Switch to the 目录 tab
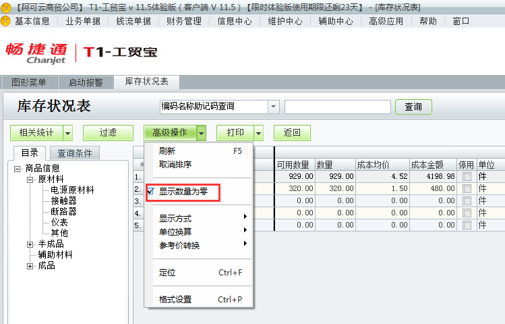Viewport: 505px width, 324px height. coord(30,153)
